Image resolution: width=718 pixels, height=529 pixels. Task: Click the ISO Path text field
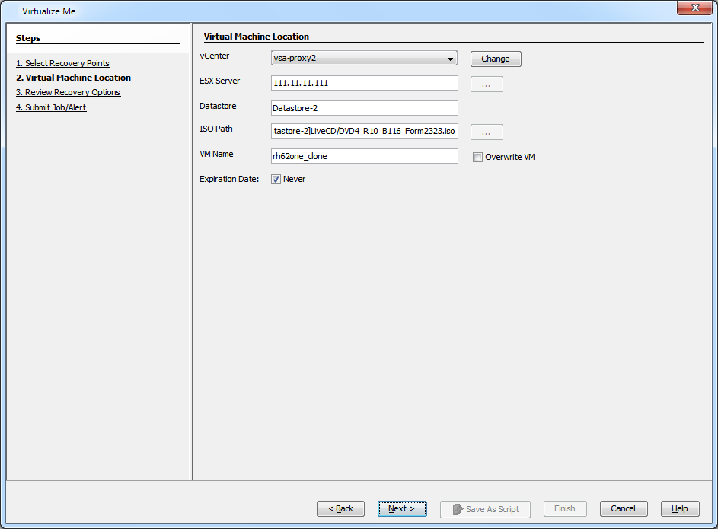(364, 132)
